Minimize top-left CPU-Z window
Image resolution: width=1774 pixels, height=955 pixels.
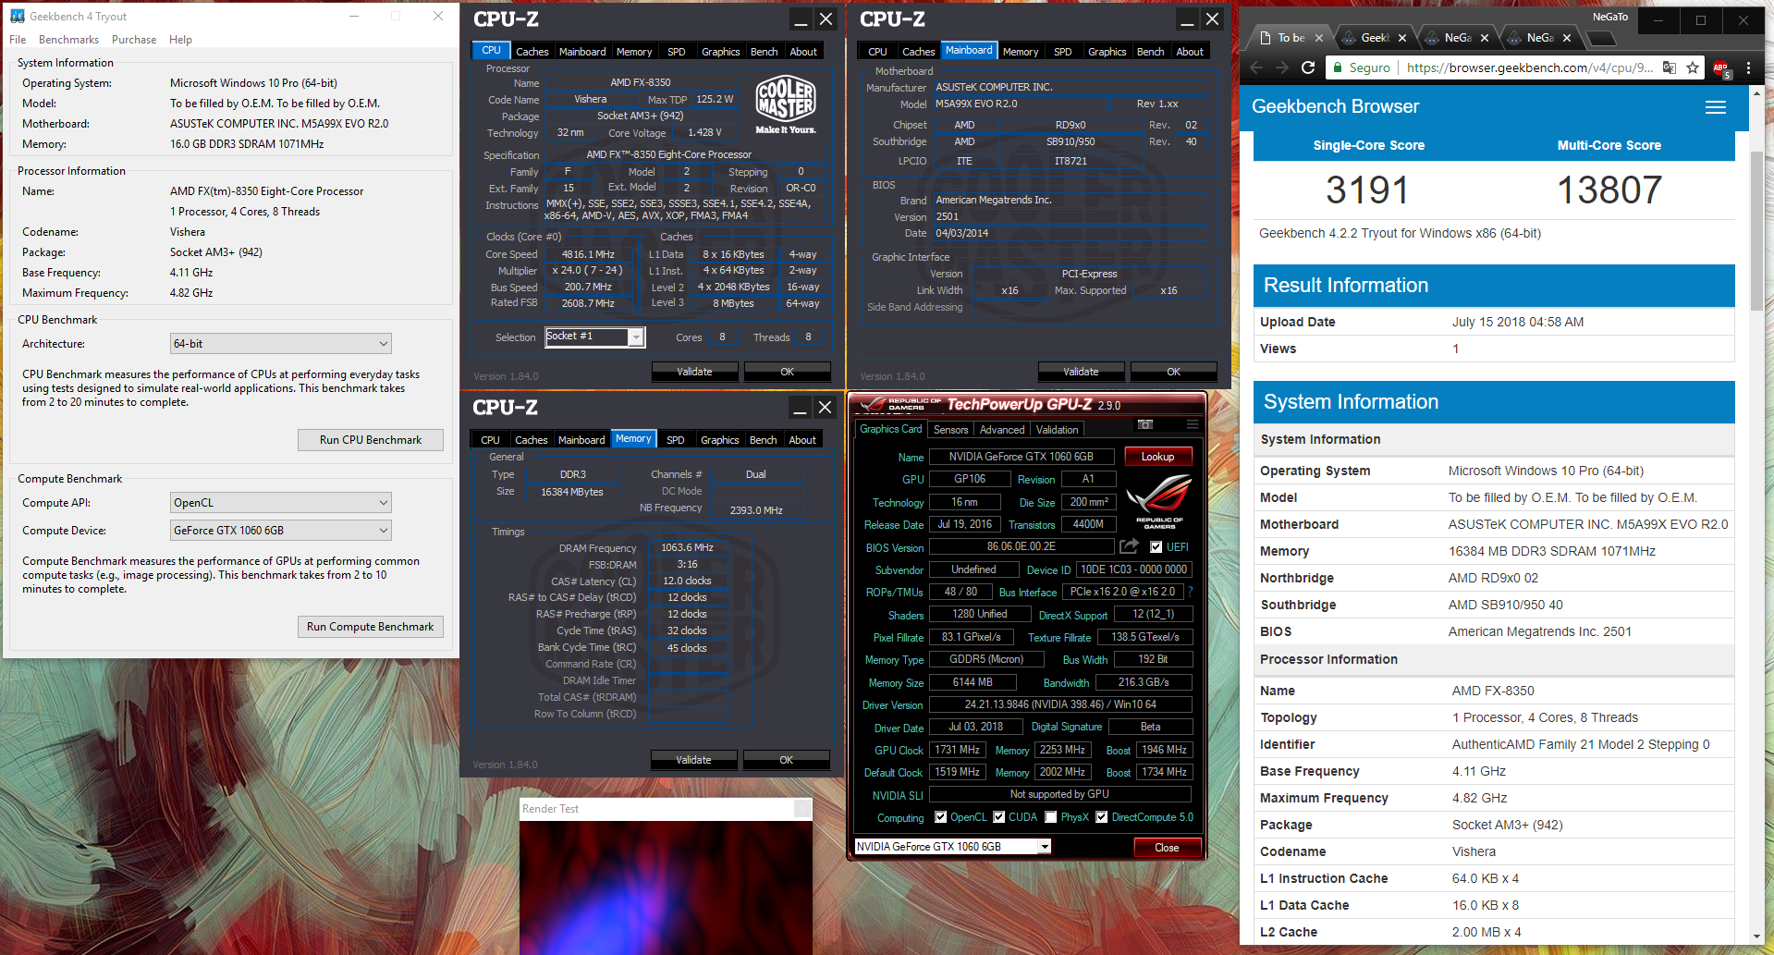point(801,19)
